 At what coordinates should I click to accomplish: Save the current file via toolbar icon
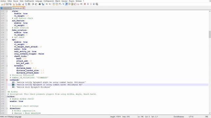click(7, 4)
